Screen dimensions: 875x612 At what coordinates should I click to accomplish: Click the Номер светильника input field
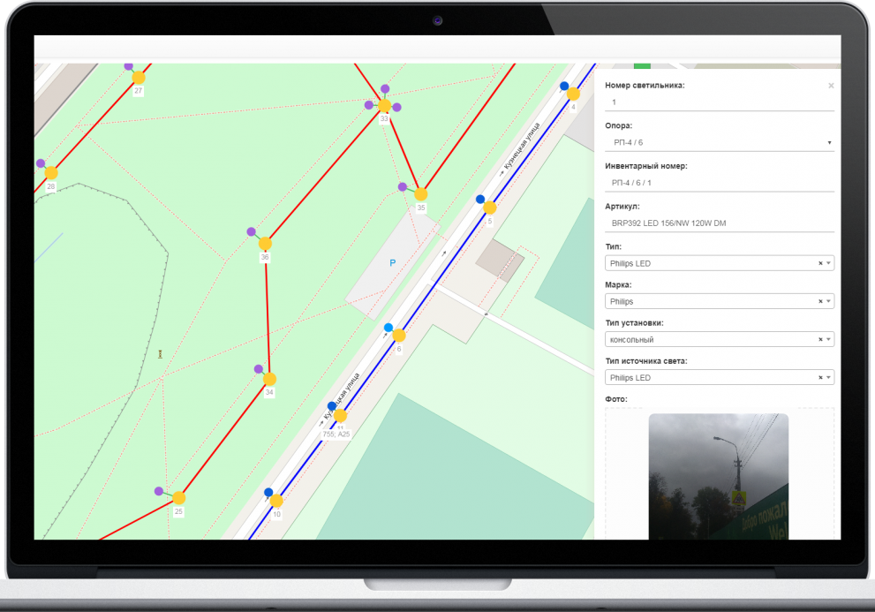coord(720,102)
